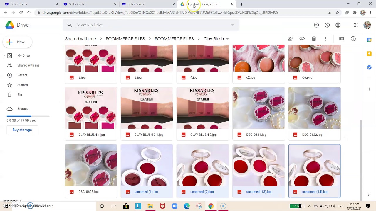Open the More actions three-dot menu
Image resolution: width=376 pixels, height=211 pixels.
point(325,39)
